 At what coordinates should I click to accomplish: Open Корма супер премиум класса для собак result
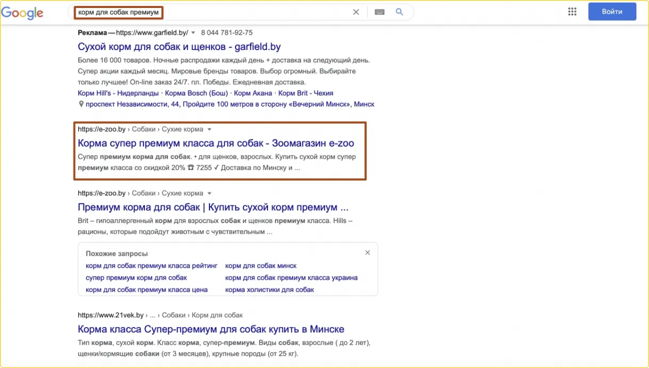[216, 143]
